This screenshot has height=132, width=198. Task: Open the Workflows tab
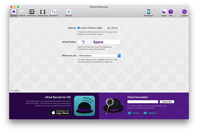tap(32, 13)
